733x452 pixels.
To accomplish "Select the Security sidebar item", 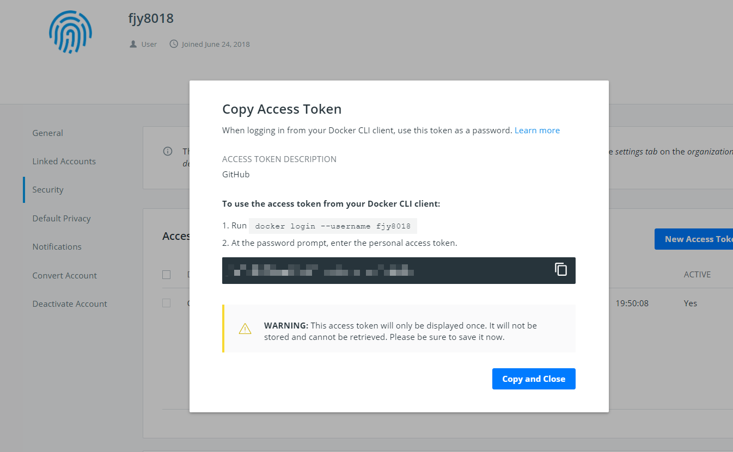I will coord(48,190).
